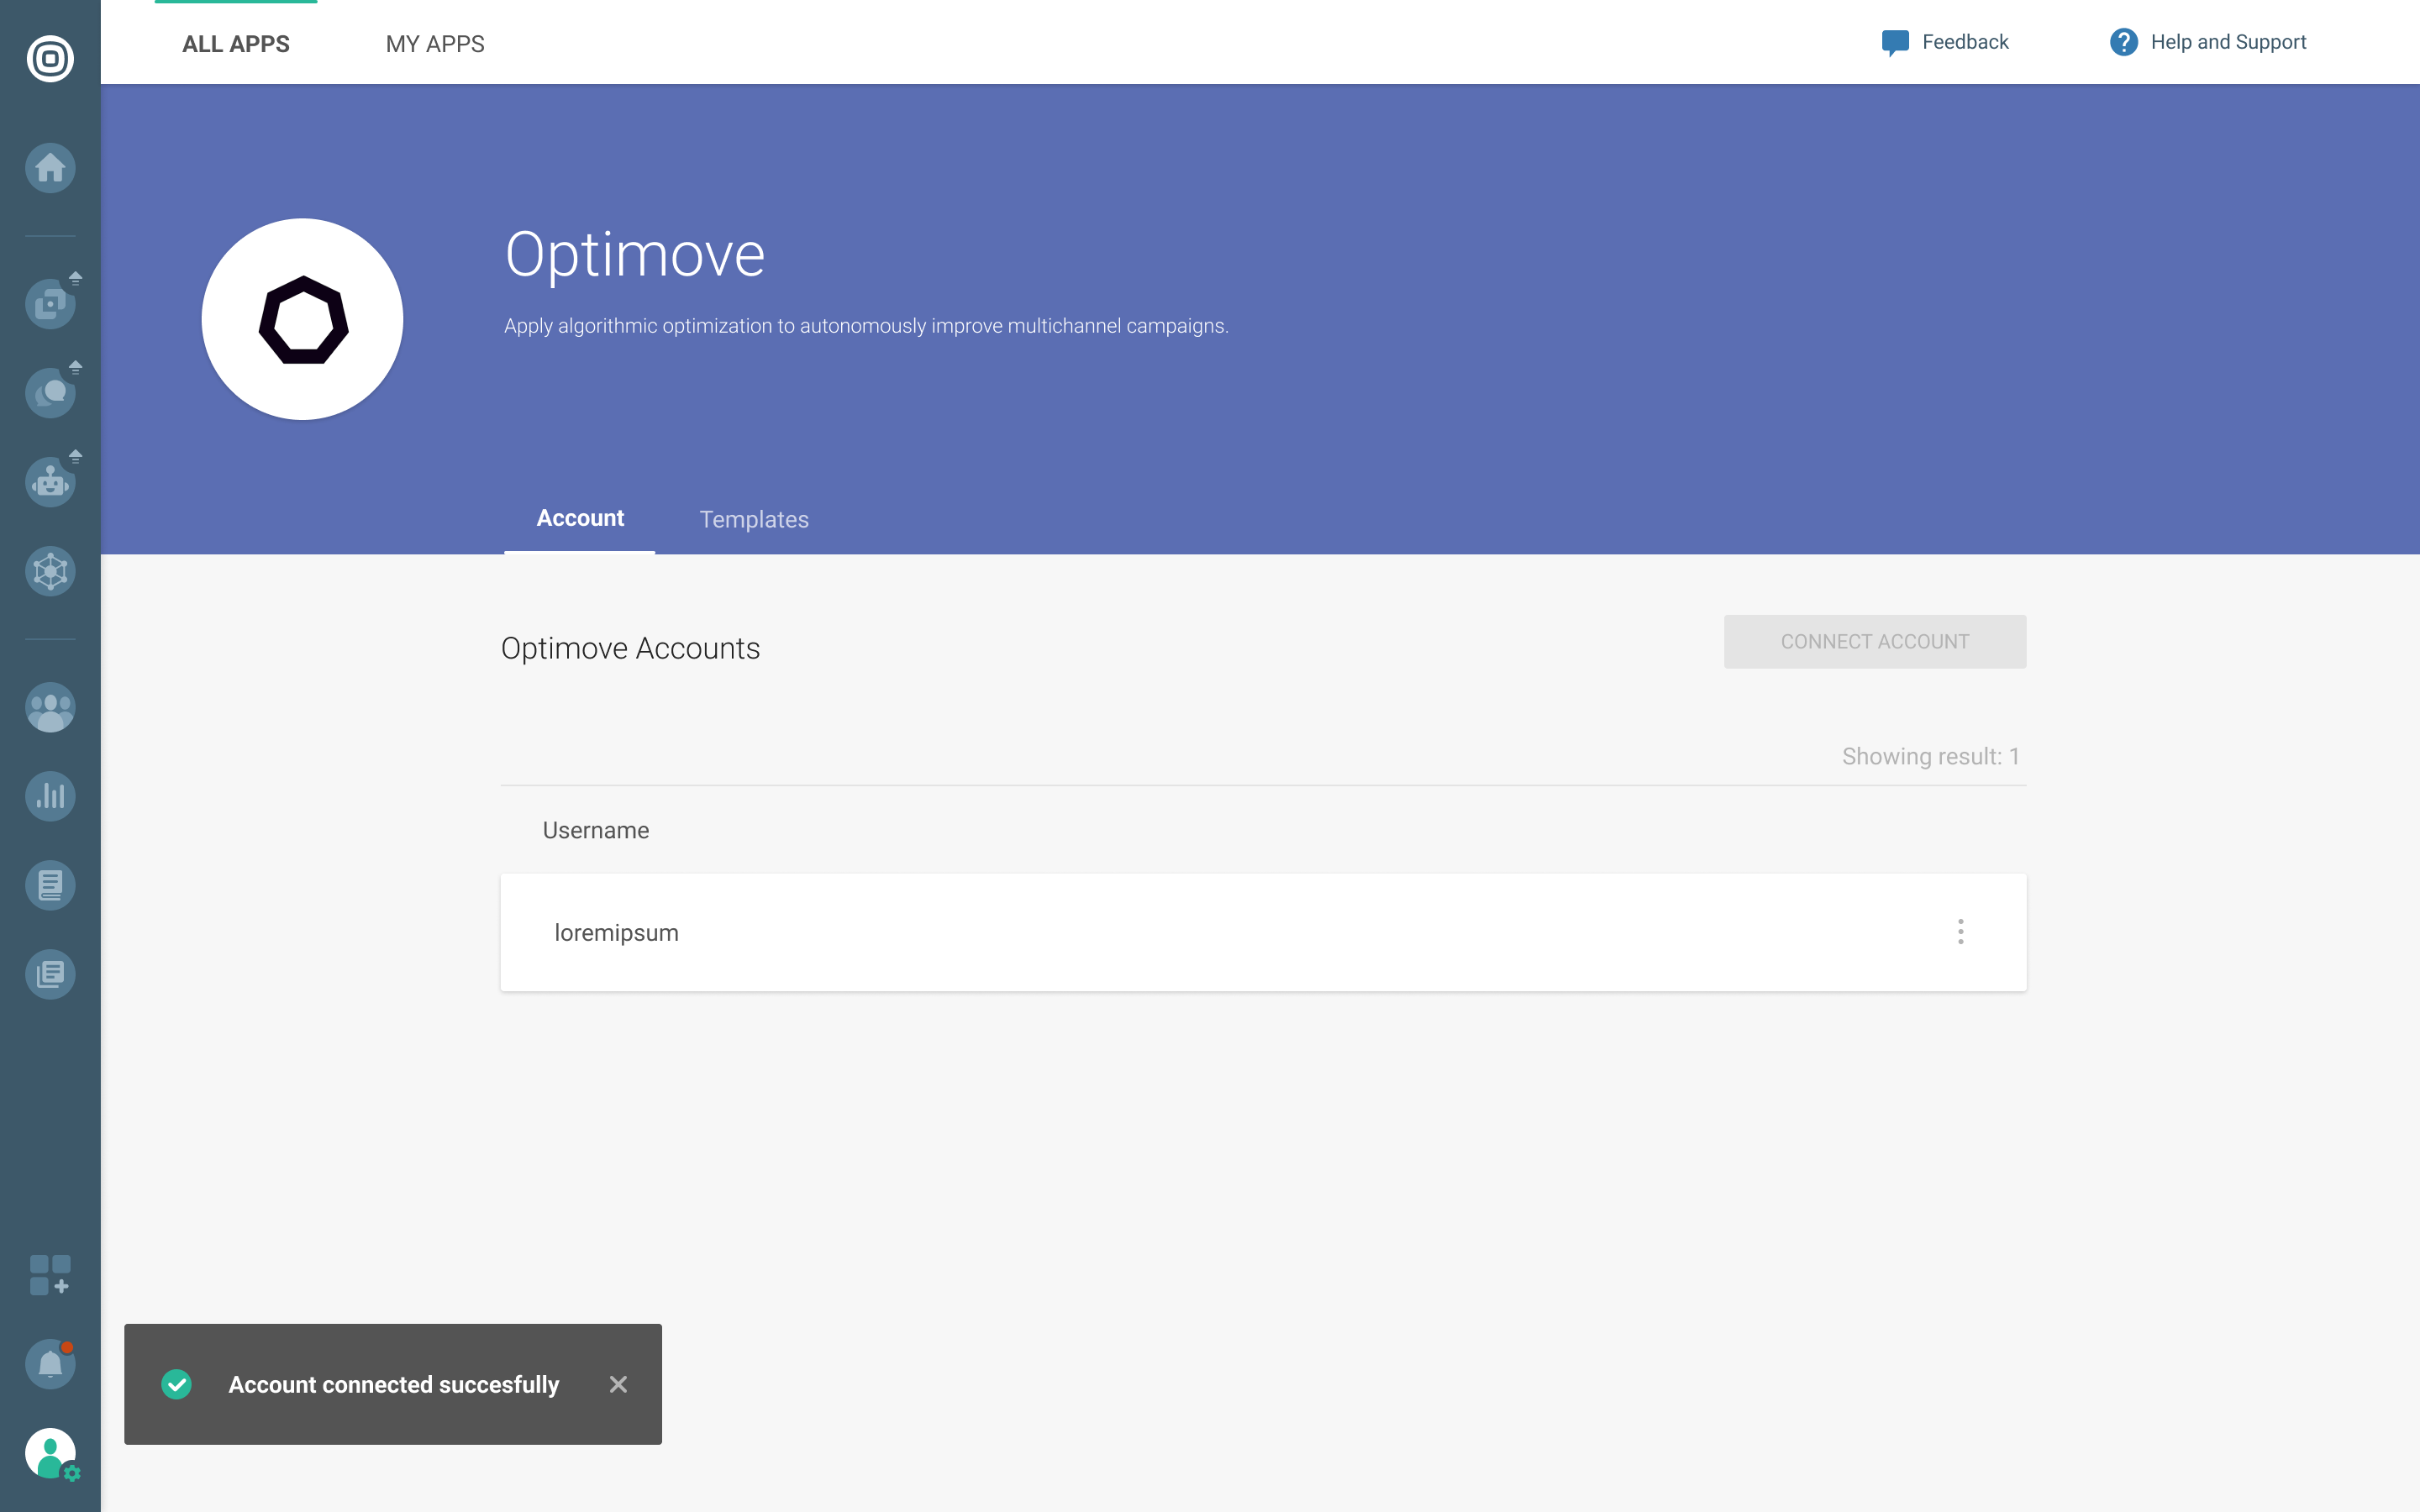The width and height of the screenshot is (2420, 1512).
Task: Switch to the Templates tab
Action: (754, 520)
